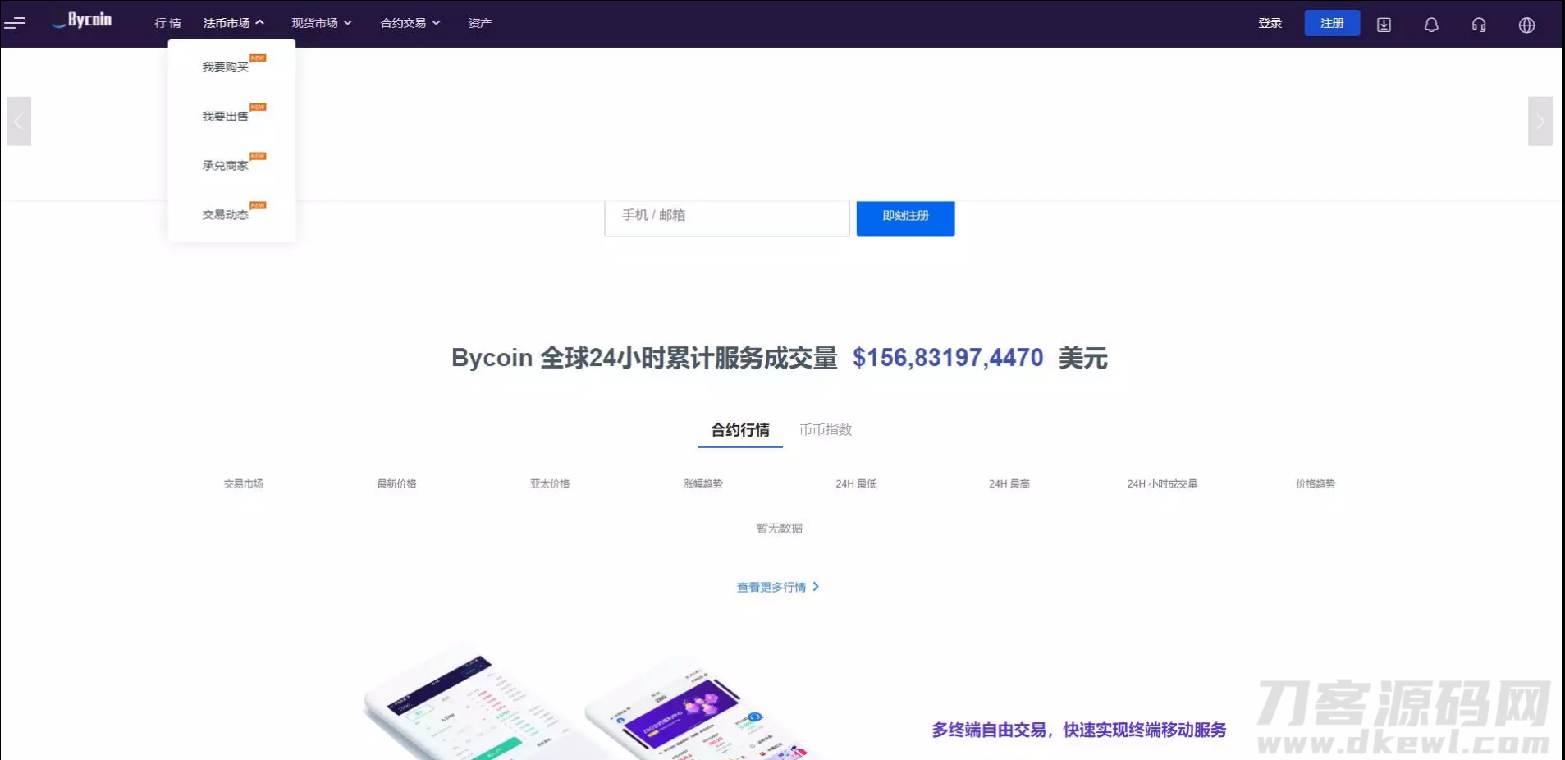Click the Bycoin logo
Viewport: 1565px width, 760px height.
point(82,21)
